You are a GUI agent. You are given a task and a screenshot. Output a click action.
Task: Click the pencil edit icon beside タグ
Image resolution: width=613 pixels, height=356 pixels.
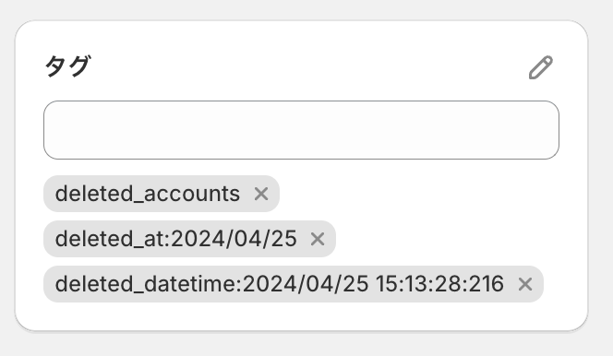(541, 67)
